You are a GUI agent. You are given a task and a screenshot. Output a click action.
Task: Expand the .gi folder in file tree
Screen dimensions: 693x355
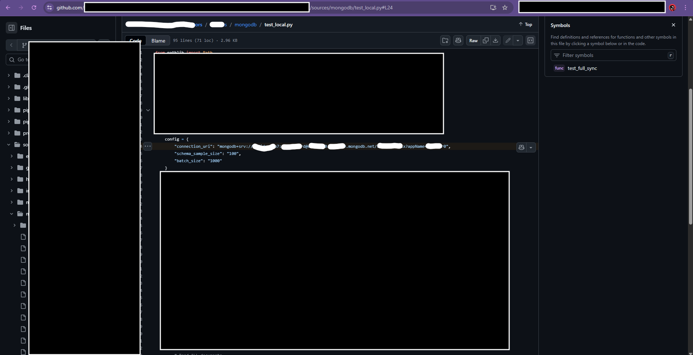pos(9,87)
